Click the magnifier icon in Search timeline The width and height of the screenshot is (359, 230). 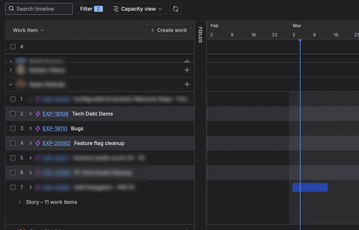click(x=11, y=9)
